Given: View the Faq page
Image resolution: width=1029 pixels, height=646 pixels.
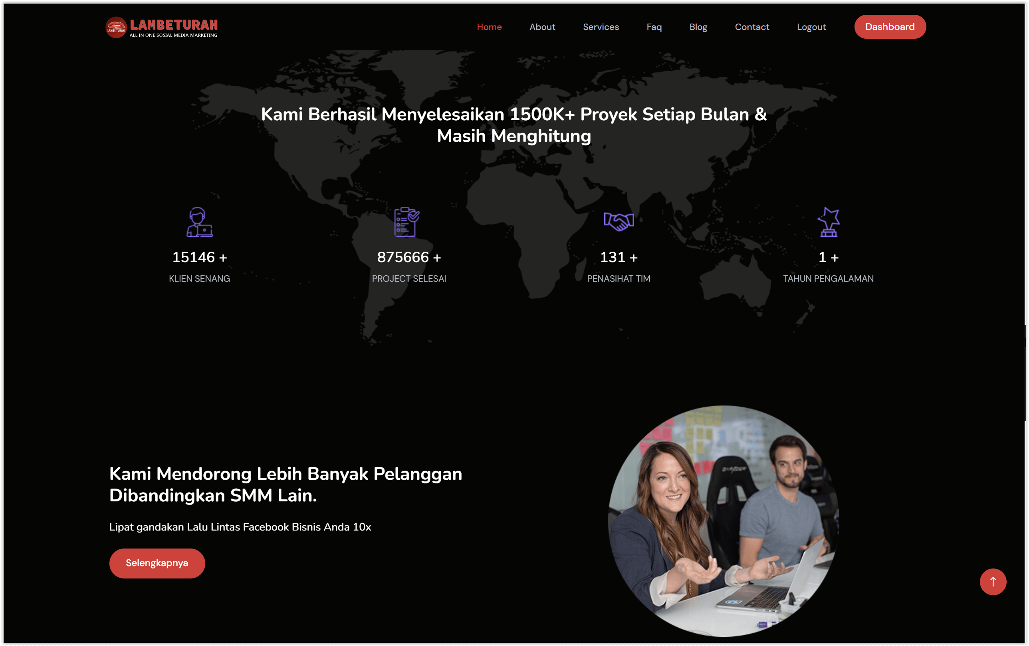Looking at the screenshot, I should (x=654, y=26).
